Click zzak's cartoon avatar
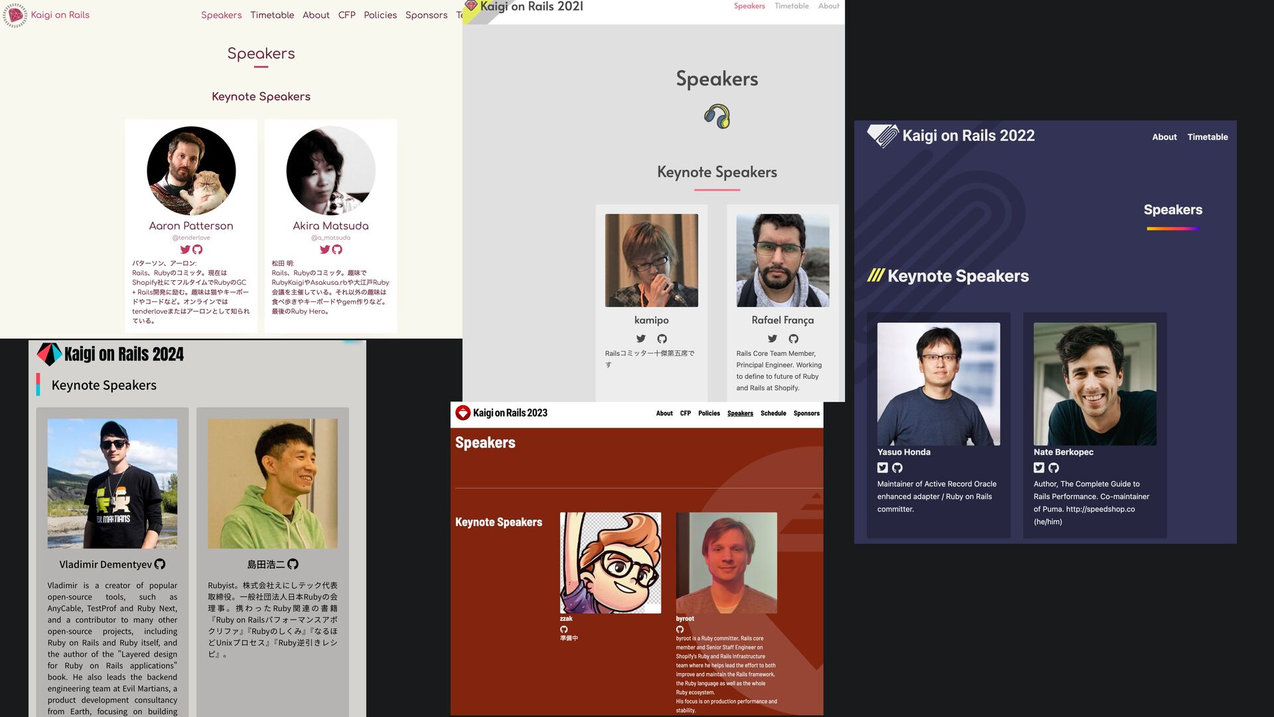Image resolution: width=1274 pixels, height=717 pixels. point(610,563)
